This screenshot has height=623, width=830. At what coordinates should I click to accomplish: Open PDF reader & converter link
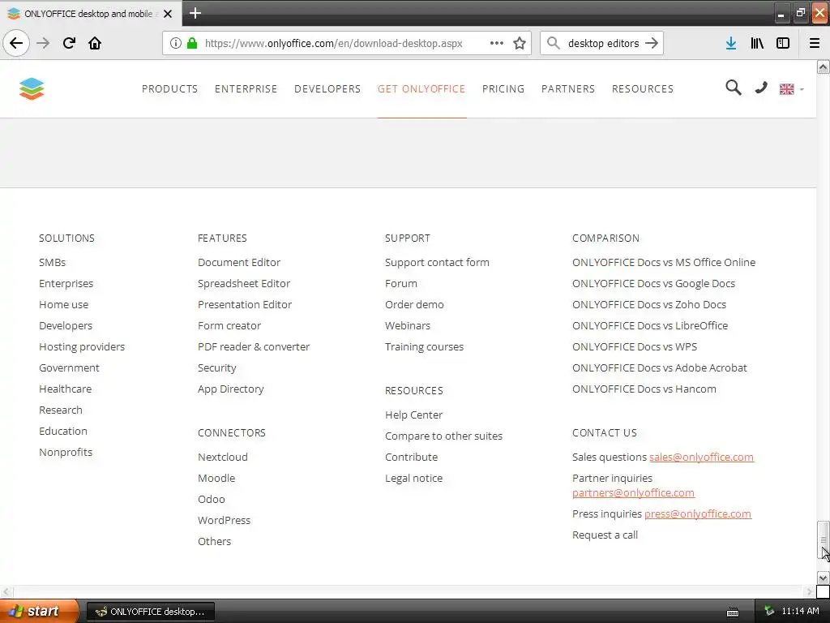254,347
